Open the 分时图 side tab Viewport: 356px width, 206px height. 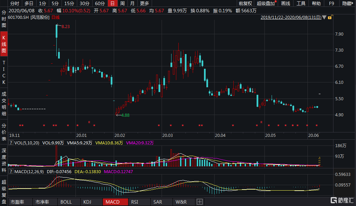point(4,19)
